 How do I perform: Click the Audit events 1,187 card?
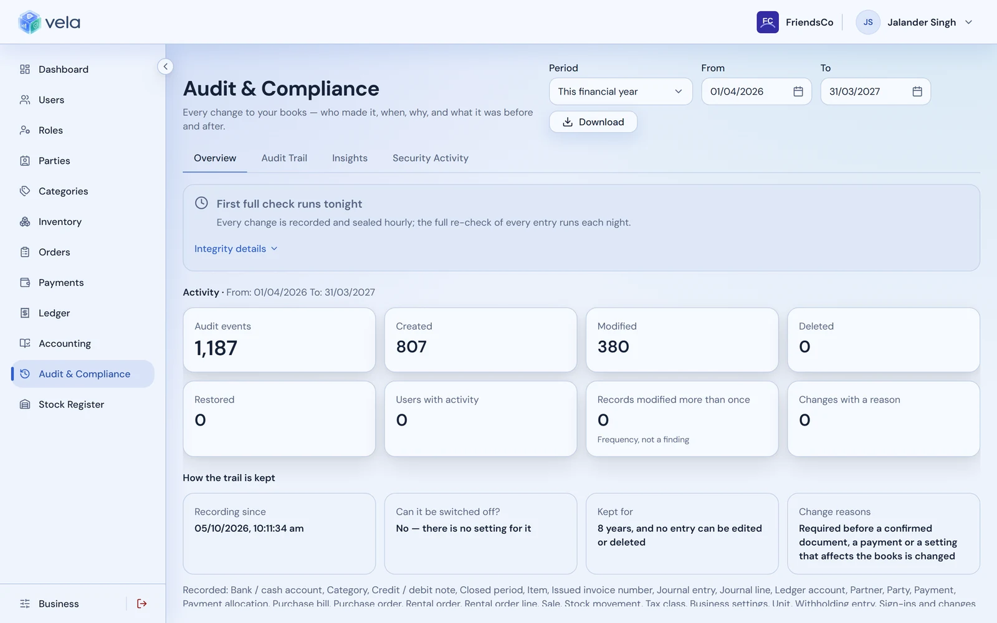coord(279,340)
